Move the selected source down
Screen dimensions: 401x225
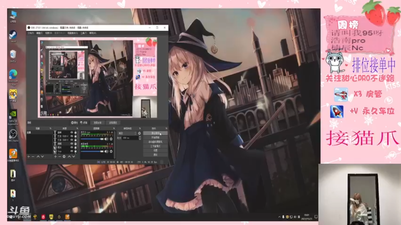[73, 156]
